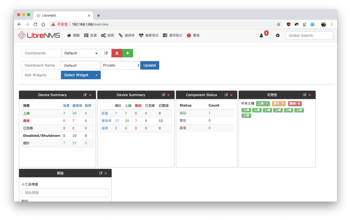
Task: Close the 附註 widget
Action: [106, 173]
